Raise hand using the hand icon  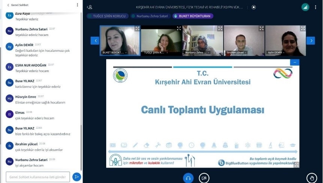(x=312, y=178)
